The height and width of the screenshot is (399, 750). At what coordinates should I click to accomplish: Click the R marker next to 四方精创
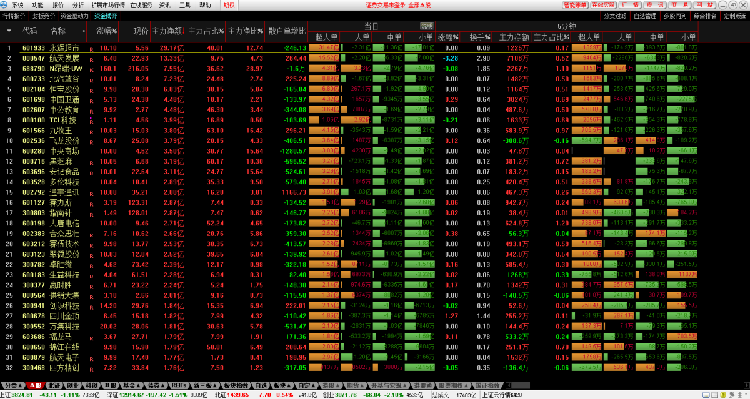tap(92, 368)
